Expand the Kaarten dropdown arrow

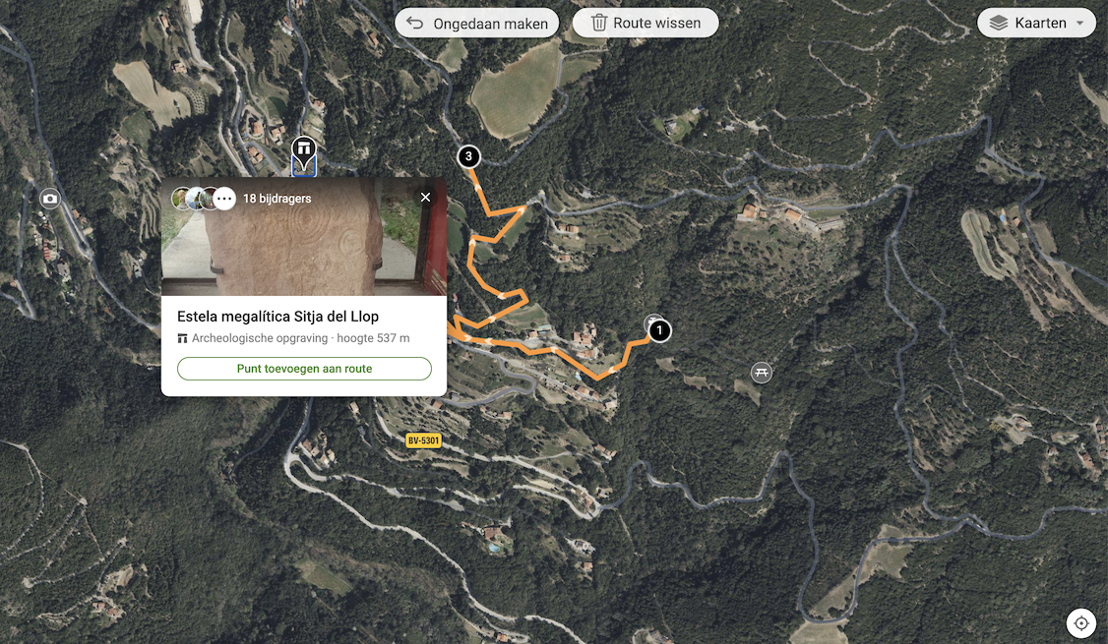coord(1079,24)
